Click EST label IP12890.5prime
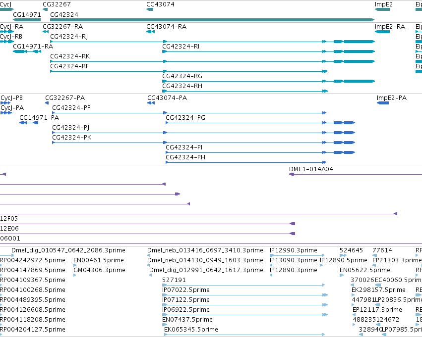This screenshot has height=337, width=422. click(344, 260)
